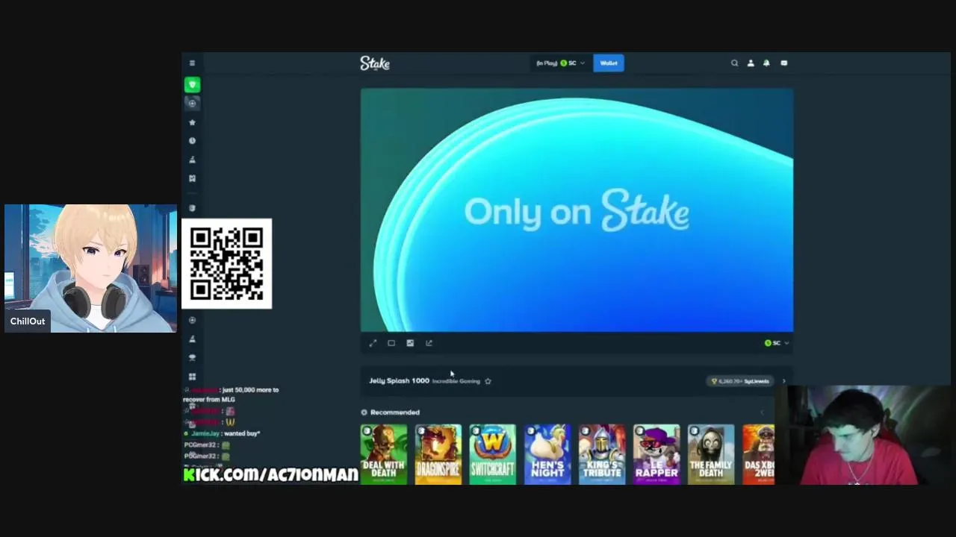Pop out the game with external link icon

tap(429, 343)
